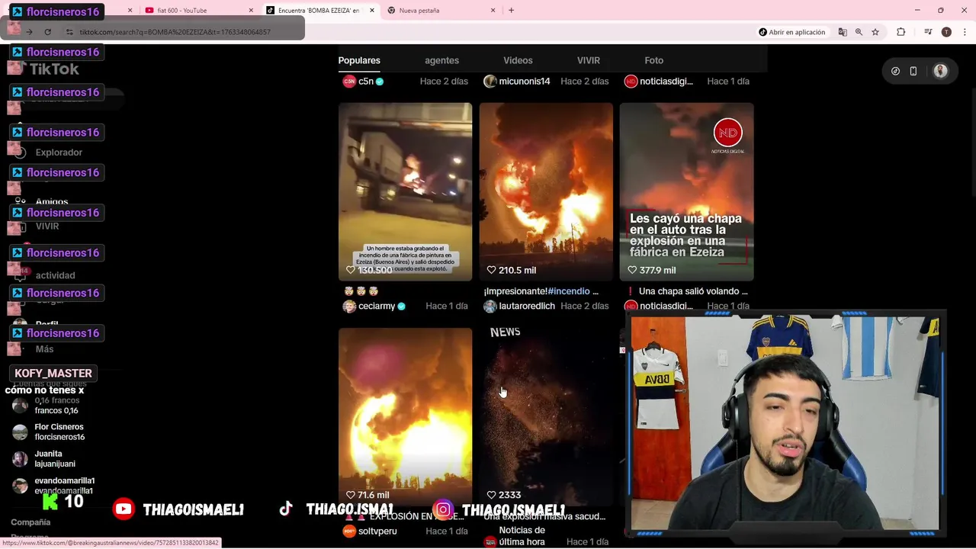Select the Populares search tab
The image size is (976, 549).
tap(359, 60)
